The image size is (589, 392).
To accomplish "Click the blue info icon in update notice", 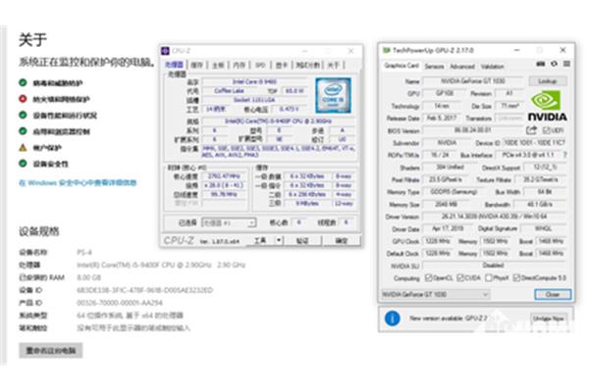I will tap(392, 318).
